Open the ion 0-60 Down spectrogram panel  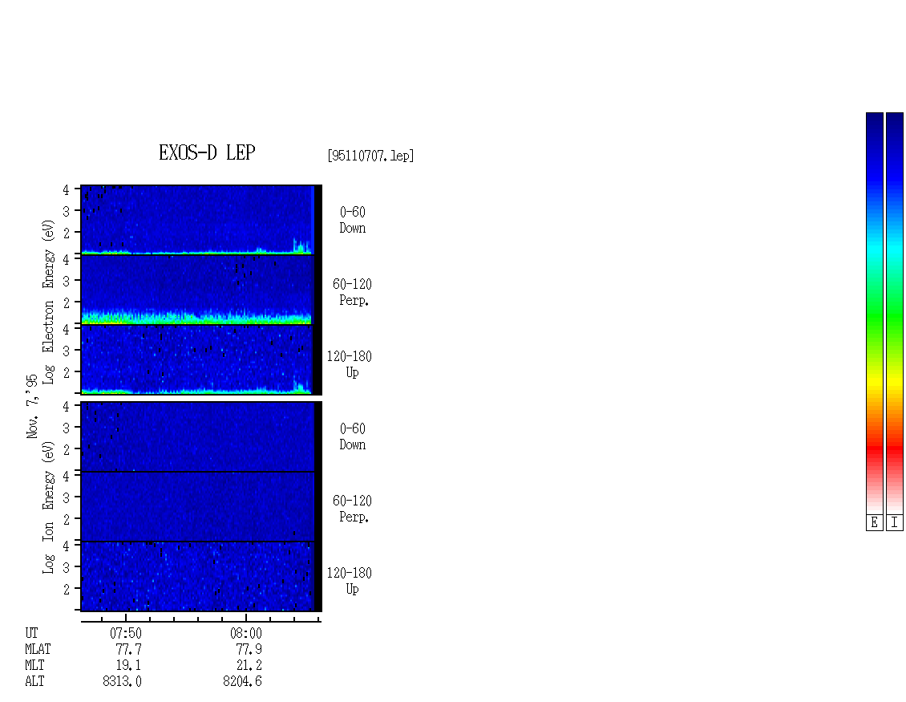pos(201,436)
